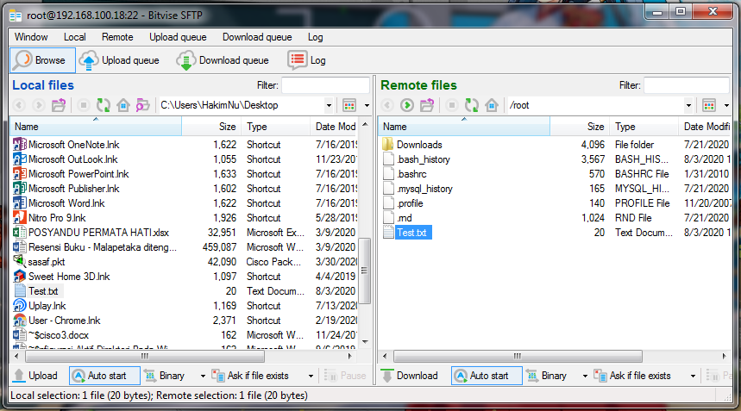Open the Upload queue menu

click(x=178, y=37)
